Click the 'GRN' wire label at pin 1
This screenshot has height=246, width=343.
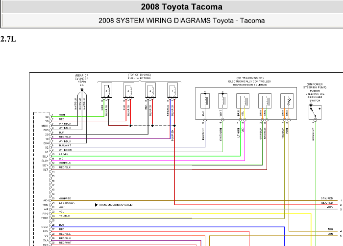click(x=62, y=115)
